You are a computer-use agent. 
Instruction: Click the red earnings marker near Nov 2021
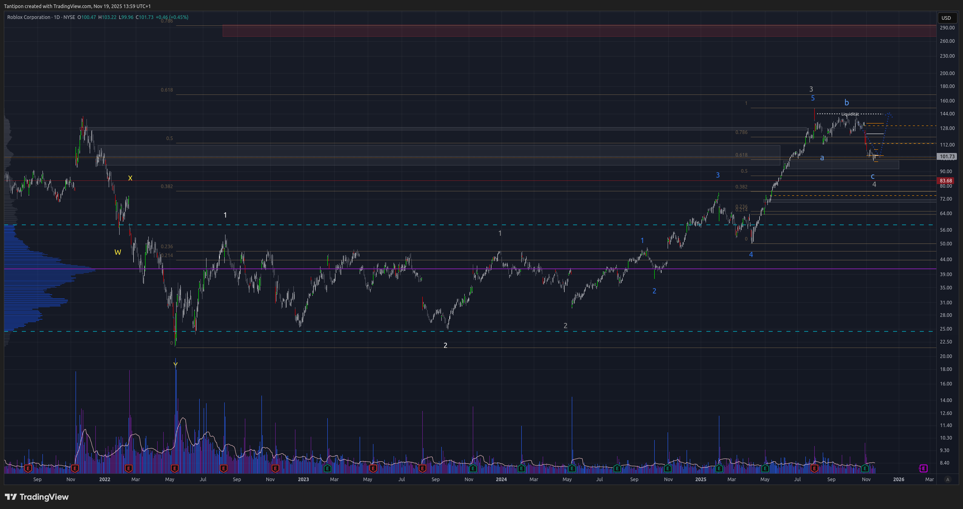pos(75,468)
